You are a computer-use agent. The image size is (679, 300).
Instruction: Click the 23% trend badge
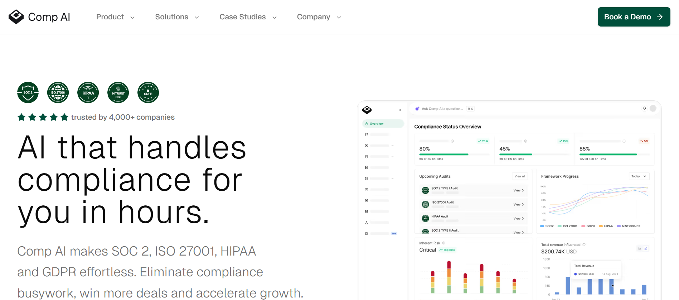coord(483,141)
